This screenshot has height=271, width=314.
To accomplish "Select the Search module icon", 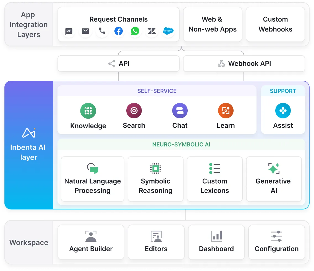I will coord(134,110).
